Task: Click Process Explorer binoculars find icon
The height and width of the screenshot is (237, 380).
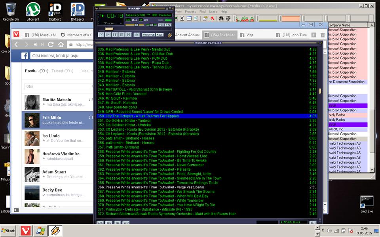Action: click(221, 19)
